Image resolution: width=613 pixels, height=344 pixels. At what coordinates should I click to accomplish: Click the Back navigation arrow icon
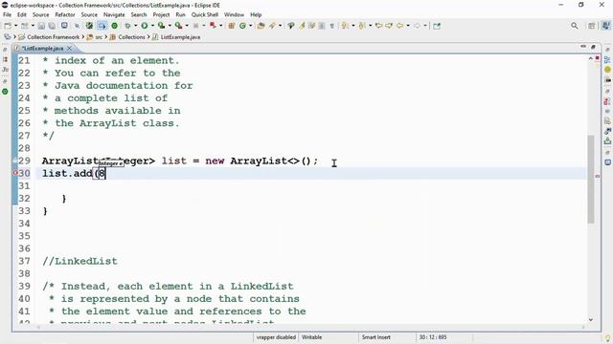click(399, 26)
